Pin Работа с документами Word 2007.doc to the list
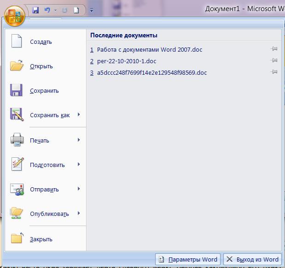Image resolution: width=285 pixels, height=268 pixels. [274, 49]
